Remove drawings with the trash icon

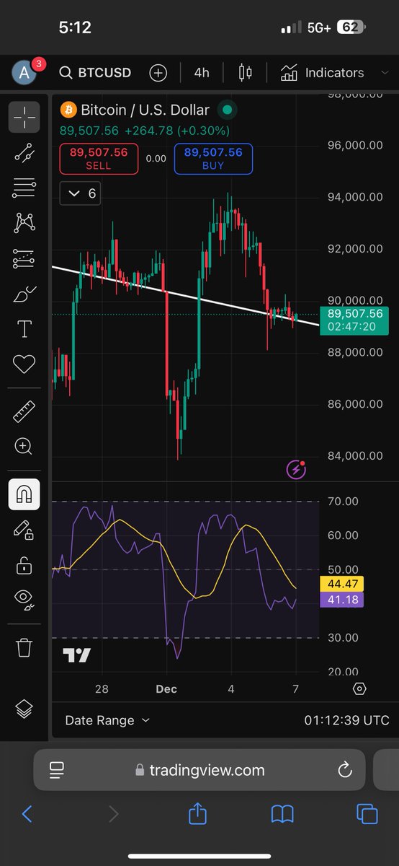point(24,647)
